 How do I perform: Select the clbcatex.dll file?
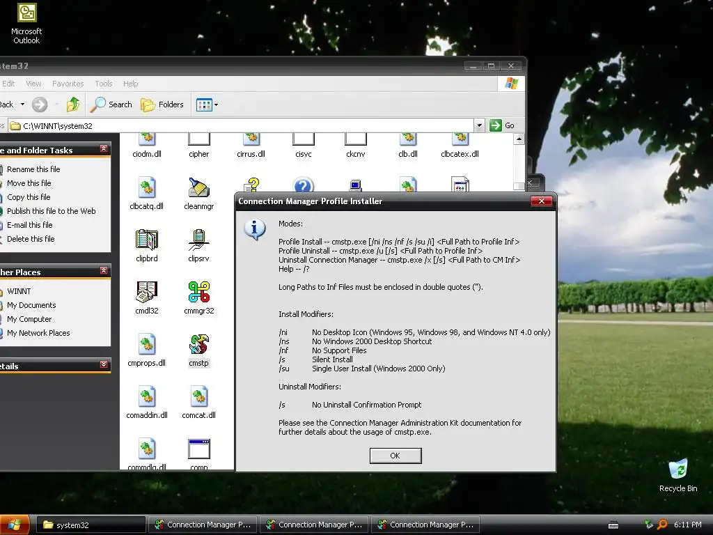(x=460, y=146)
